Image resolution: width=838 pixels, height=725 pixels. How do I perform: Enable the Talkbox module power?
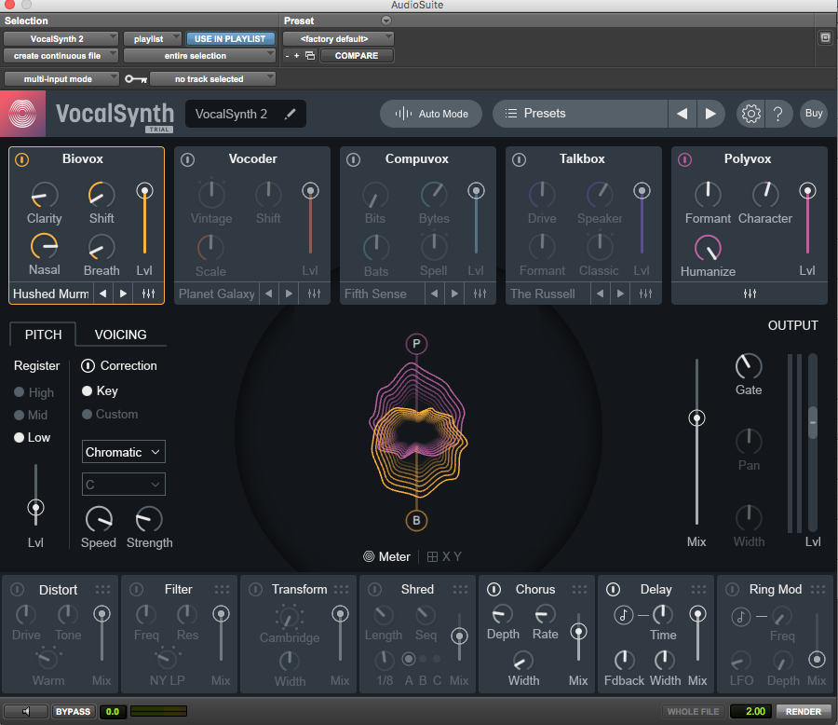tap(519, 159)
